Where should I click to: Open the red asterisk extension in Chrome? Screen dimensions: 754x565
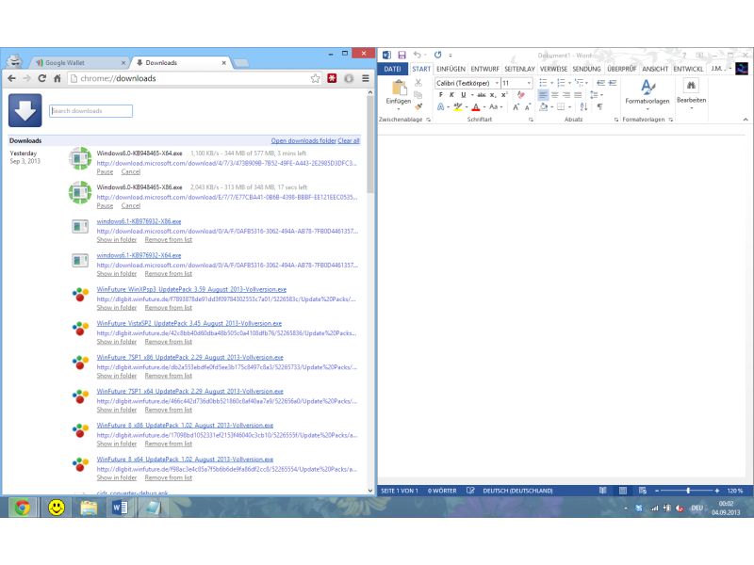(332, 78)
